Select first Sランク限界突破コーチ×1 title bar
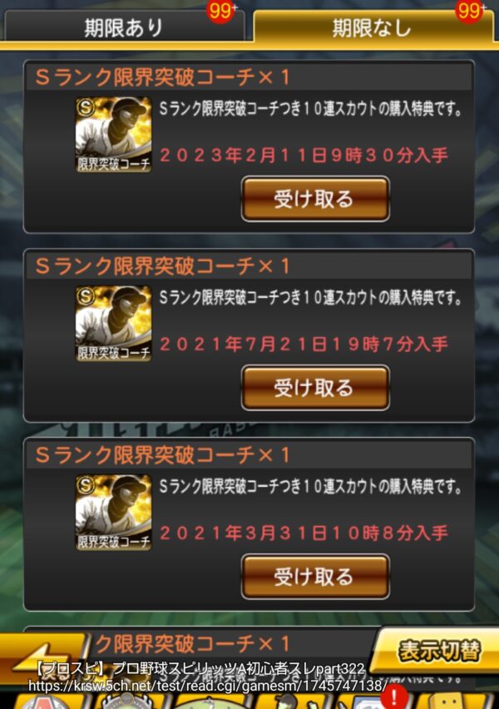This screenshot has height=709, width=499. [249, 77]
